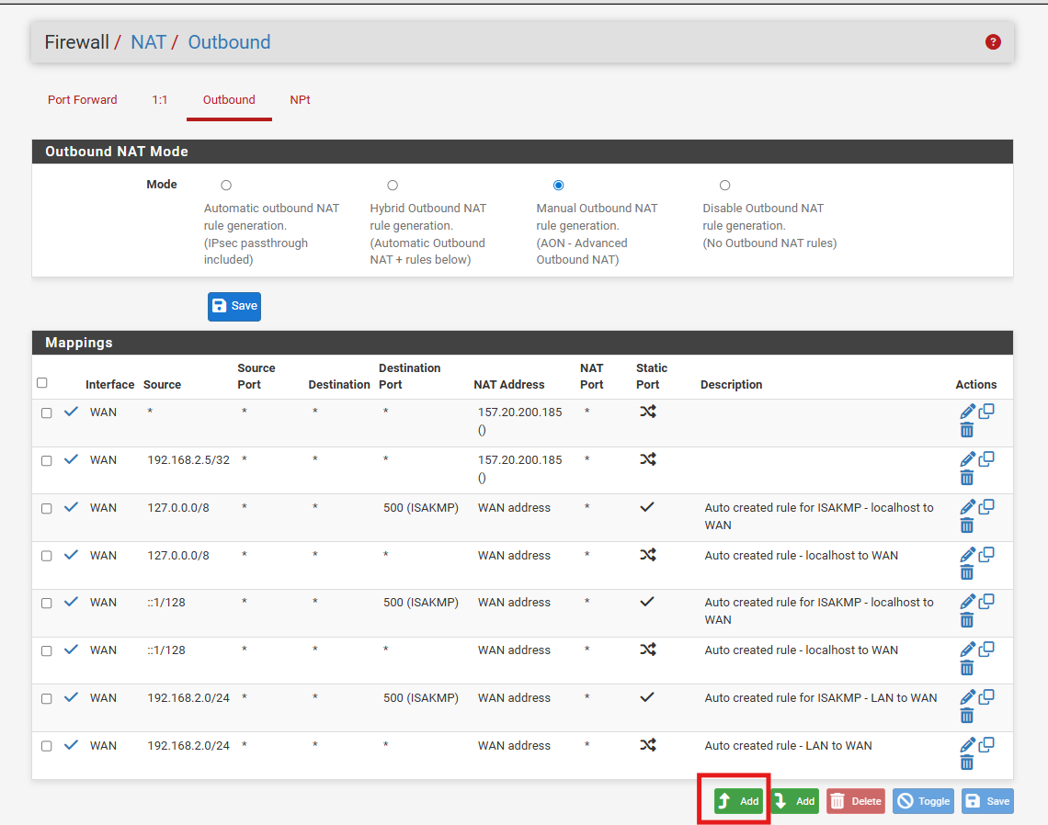Delete the 192.168.2.5/32 mapping via trash icon

tap(967, 477)
